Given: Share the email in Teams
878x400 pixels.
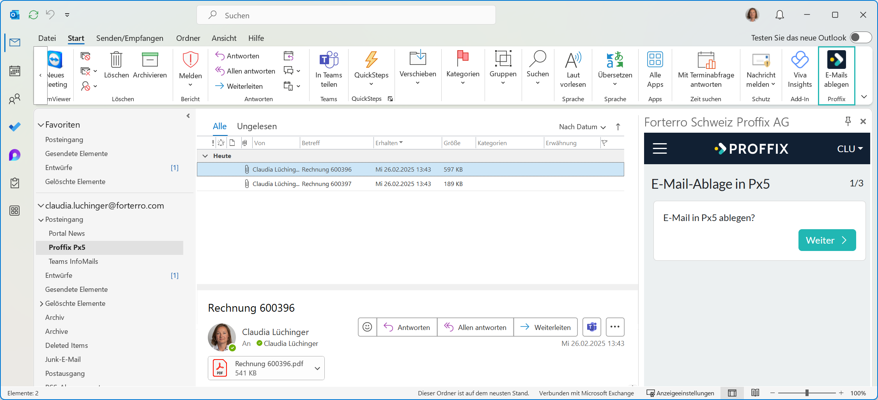Looking at the screenshot, I should pyautogui.click(x=329, y=70).
